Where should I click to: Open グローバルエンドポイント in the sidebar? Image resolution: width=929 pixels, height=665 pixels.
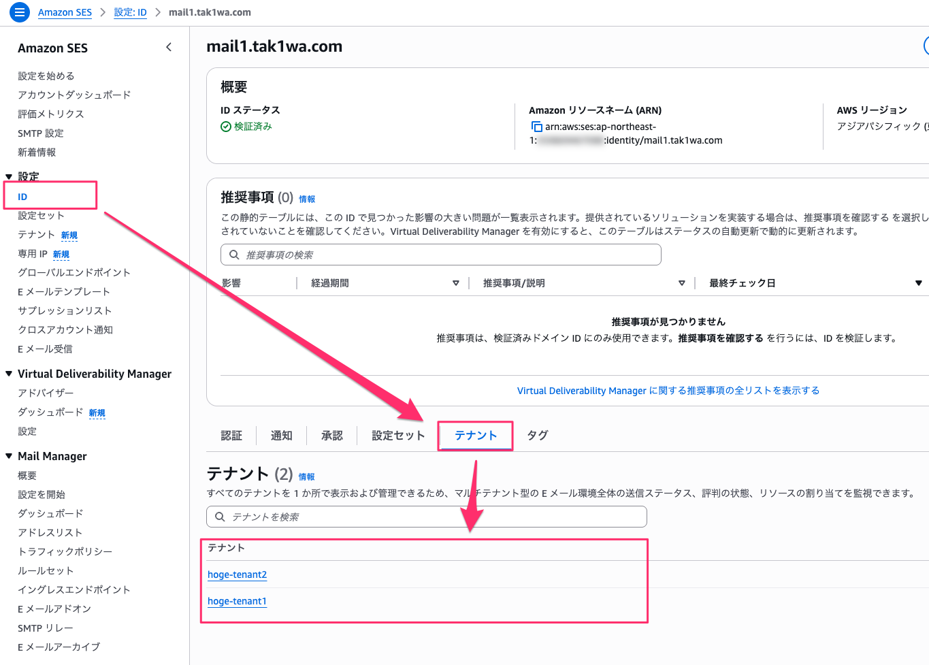(74, 273)
